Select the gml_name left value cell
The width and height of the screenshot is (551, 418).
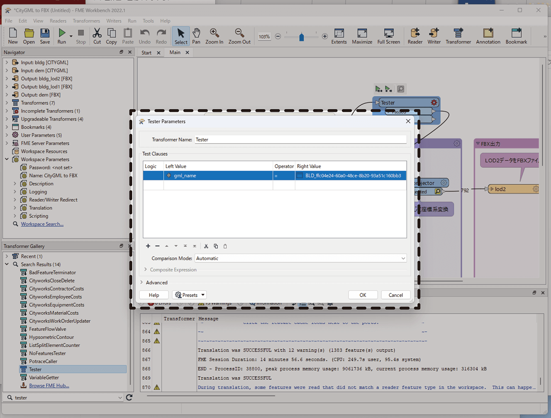pyautogui.click(x=218, y=176)
